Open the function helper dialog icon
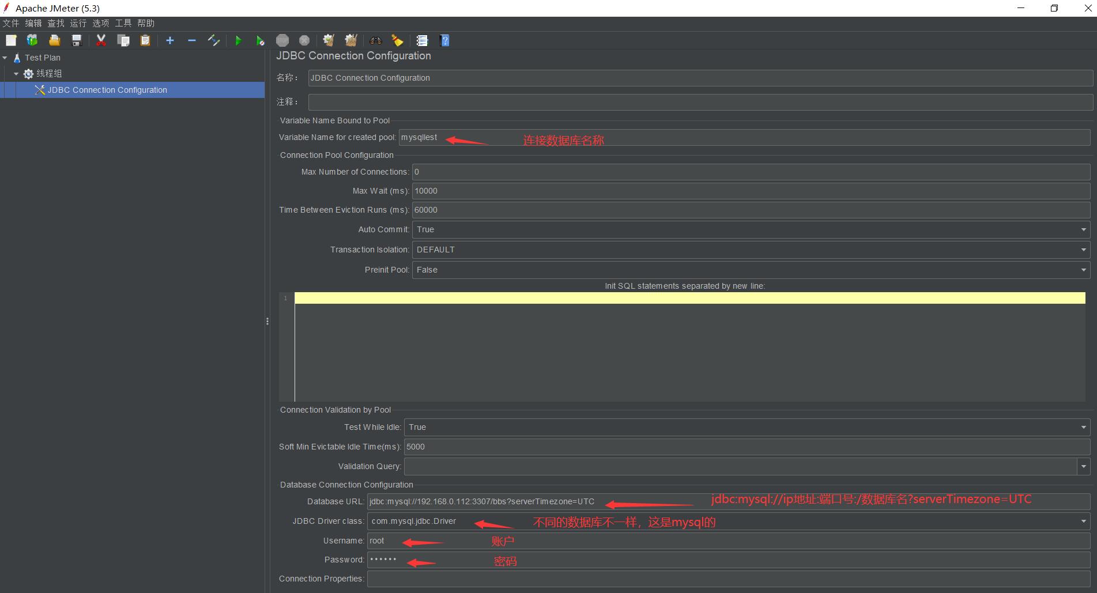 pyautogui.click(x=422, y=40)
